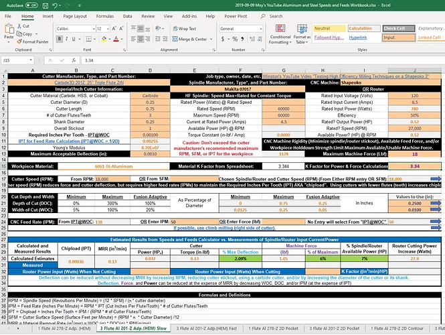Open the '3 Flute Al 201-Z 2D Pocket' sheet
Image resolution: width=445 pixels, height=335 pixels.
(335, 328)
